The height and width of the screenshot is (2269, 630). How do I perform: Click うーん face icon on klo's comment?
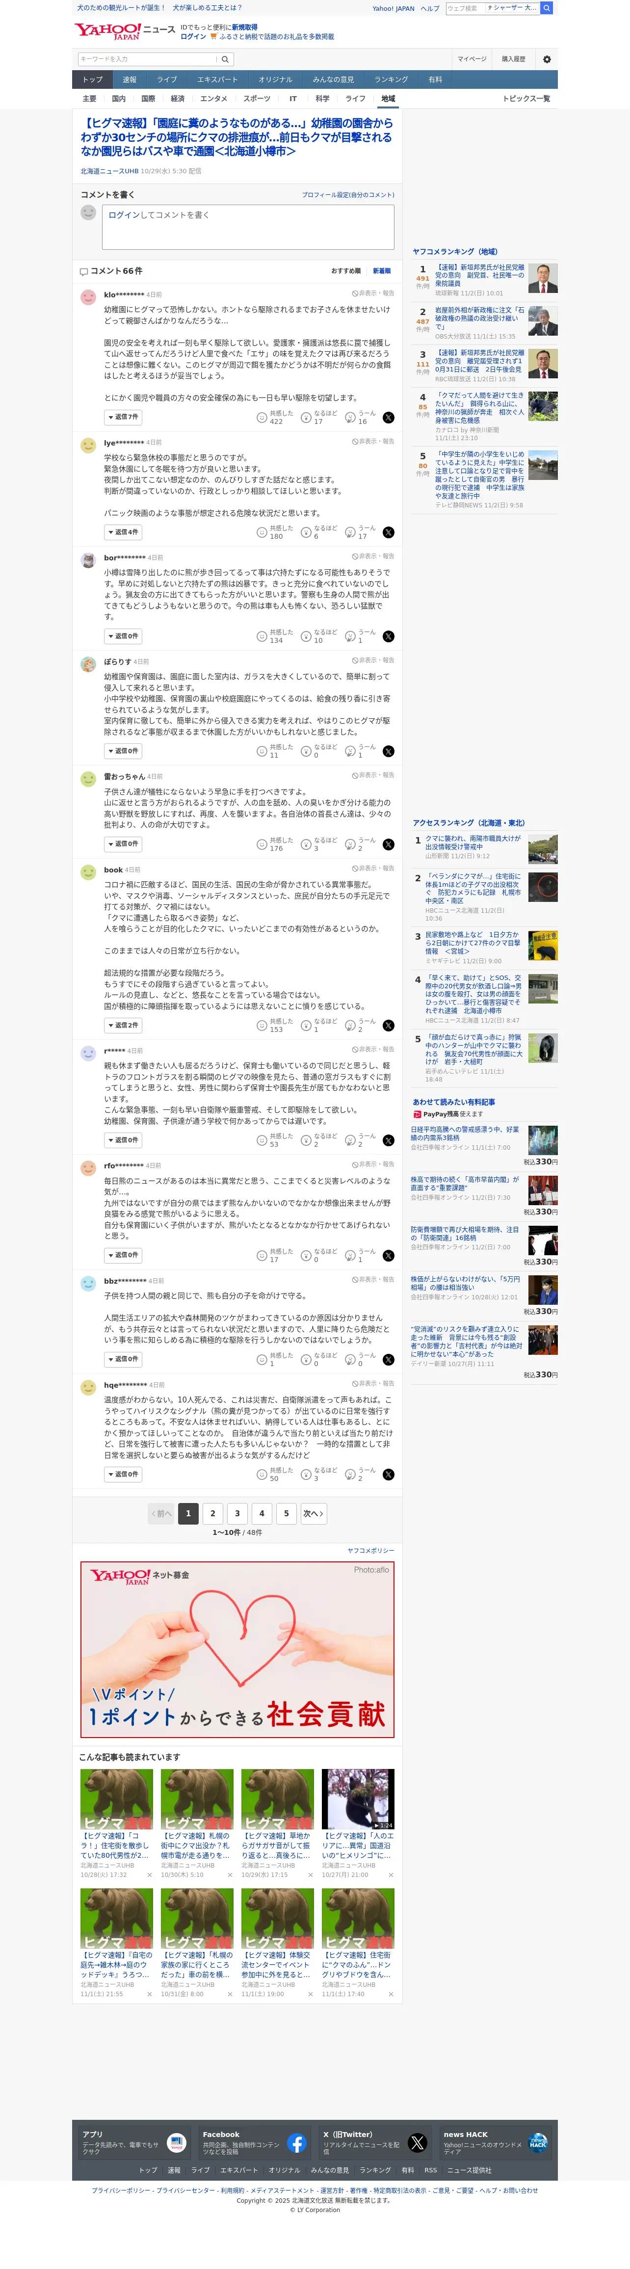point(350,418)
